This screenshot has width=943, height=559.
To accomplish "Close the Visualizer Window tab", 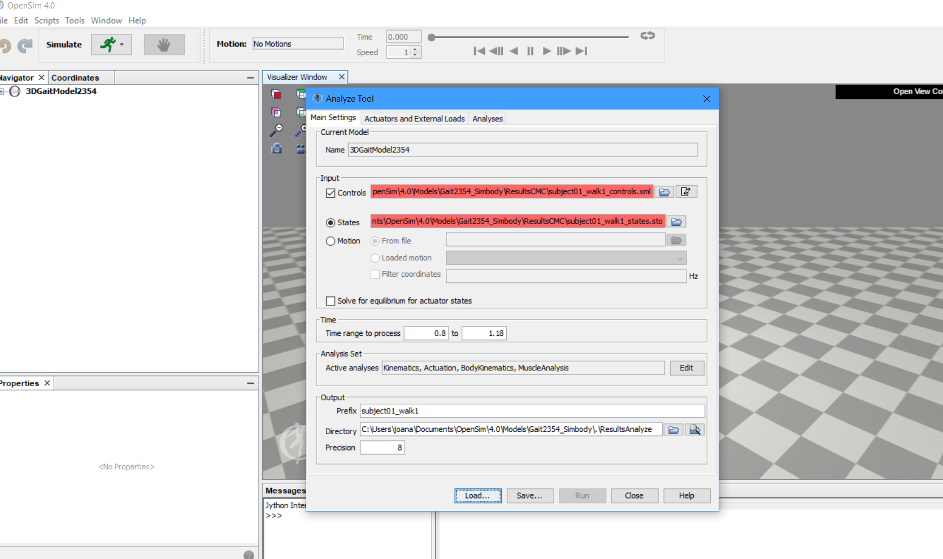I will click(x=341, y=77).
